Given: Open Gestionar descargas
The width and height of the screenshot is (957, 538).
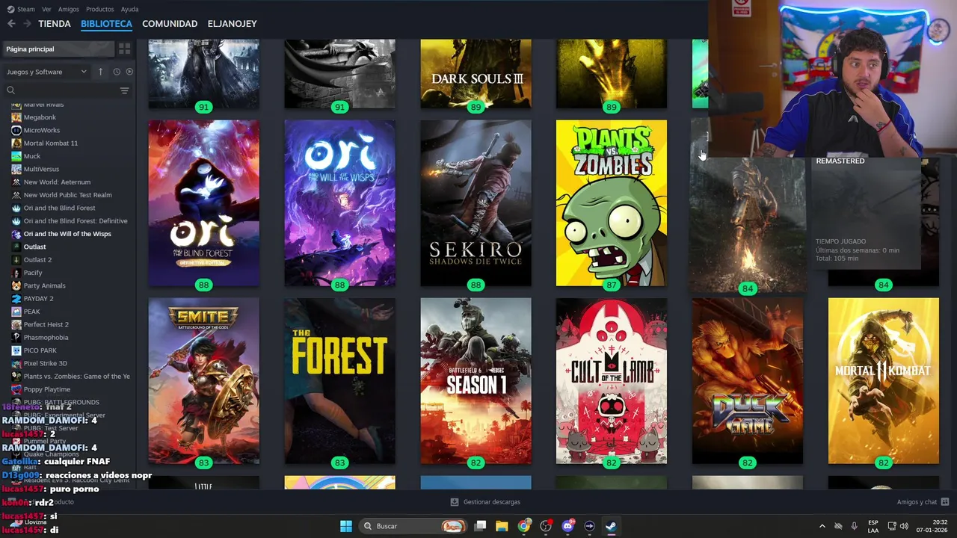Looking at the screenshot, I should pyautogui.click(x=485, y=502).
